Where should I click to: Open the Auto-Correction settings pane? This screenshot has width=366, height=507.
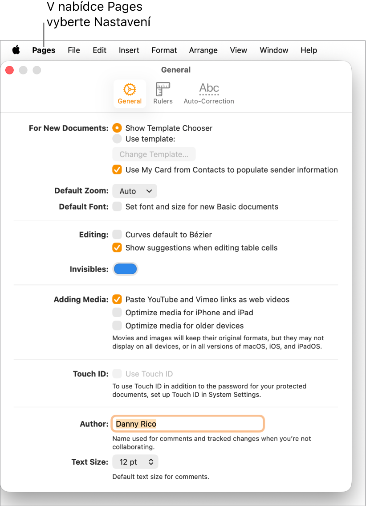209,94
